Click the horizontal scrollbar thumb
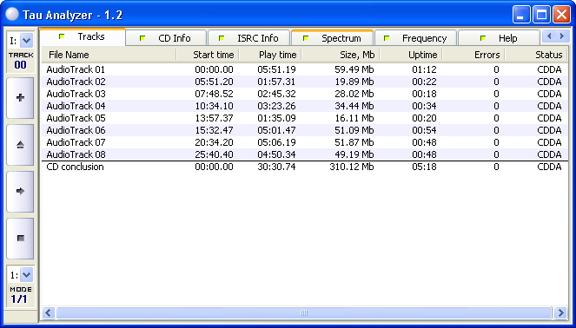Screen dimensions: 576x328 (304, 313)
